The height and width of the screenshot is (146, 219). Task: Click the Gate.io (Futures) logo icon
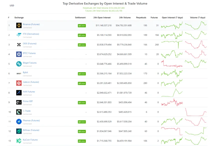19,83
